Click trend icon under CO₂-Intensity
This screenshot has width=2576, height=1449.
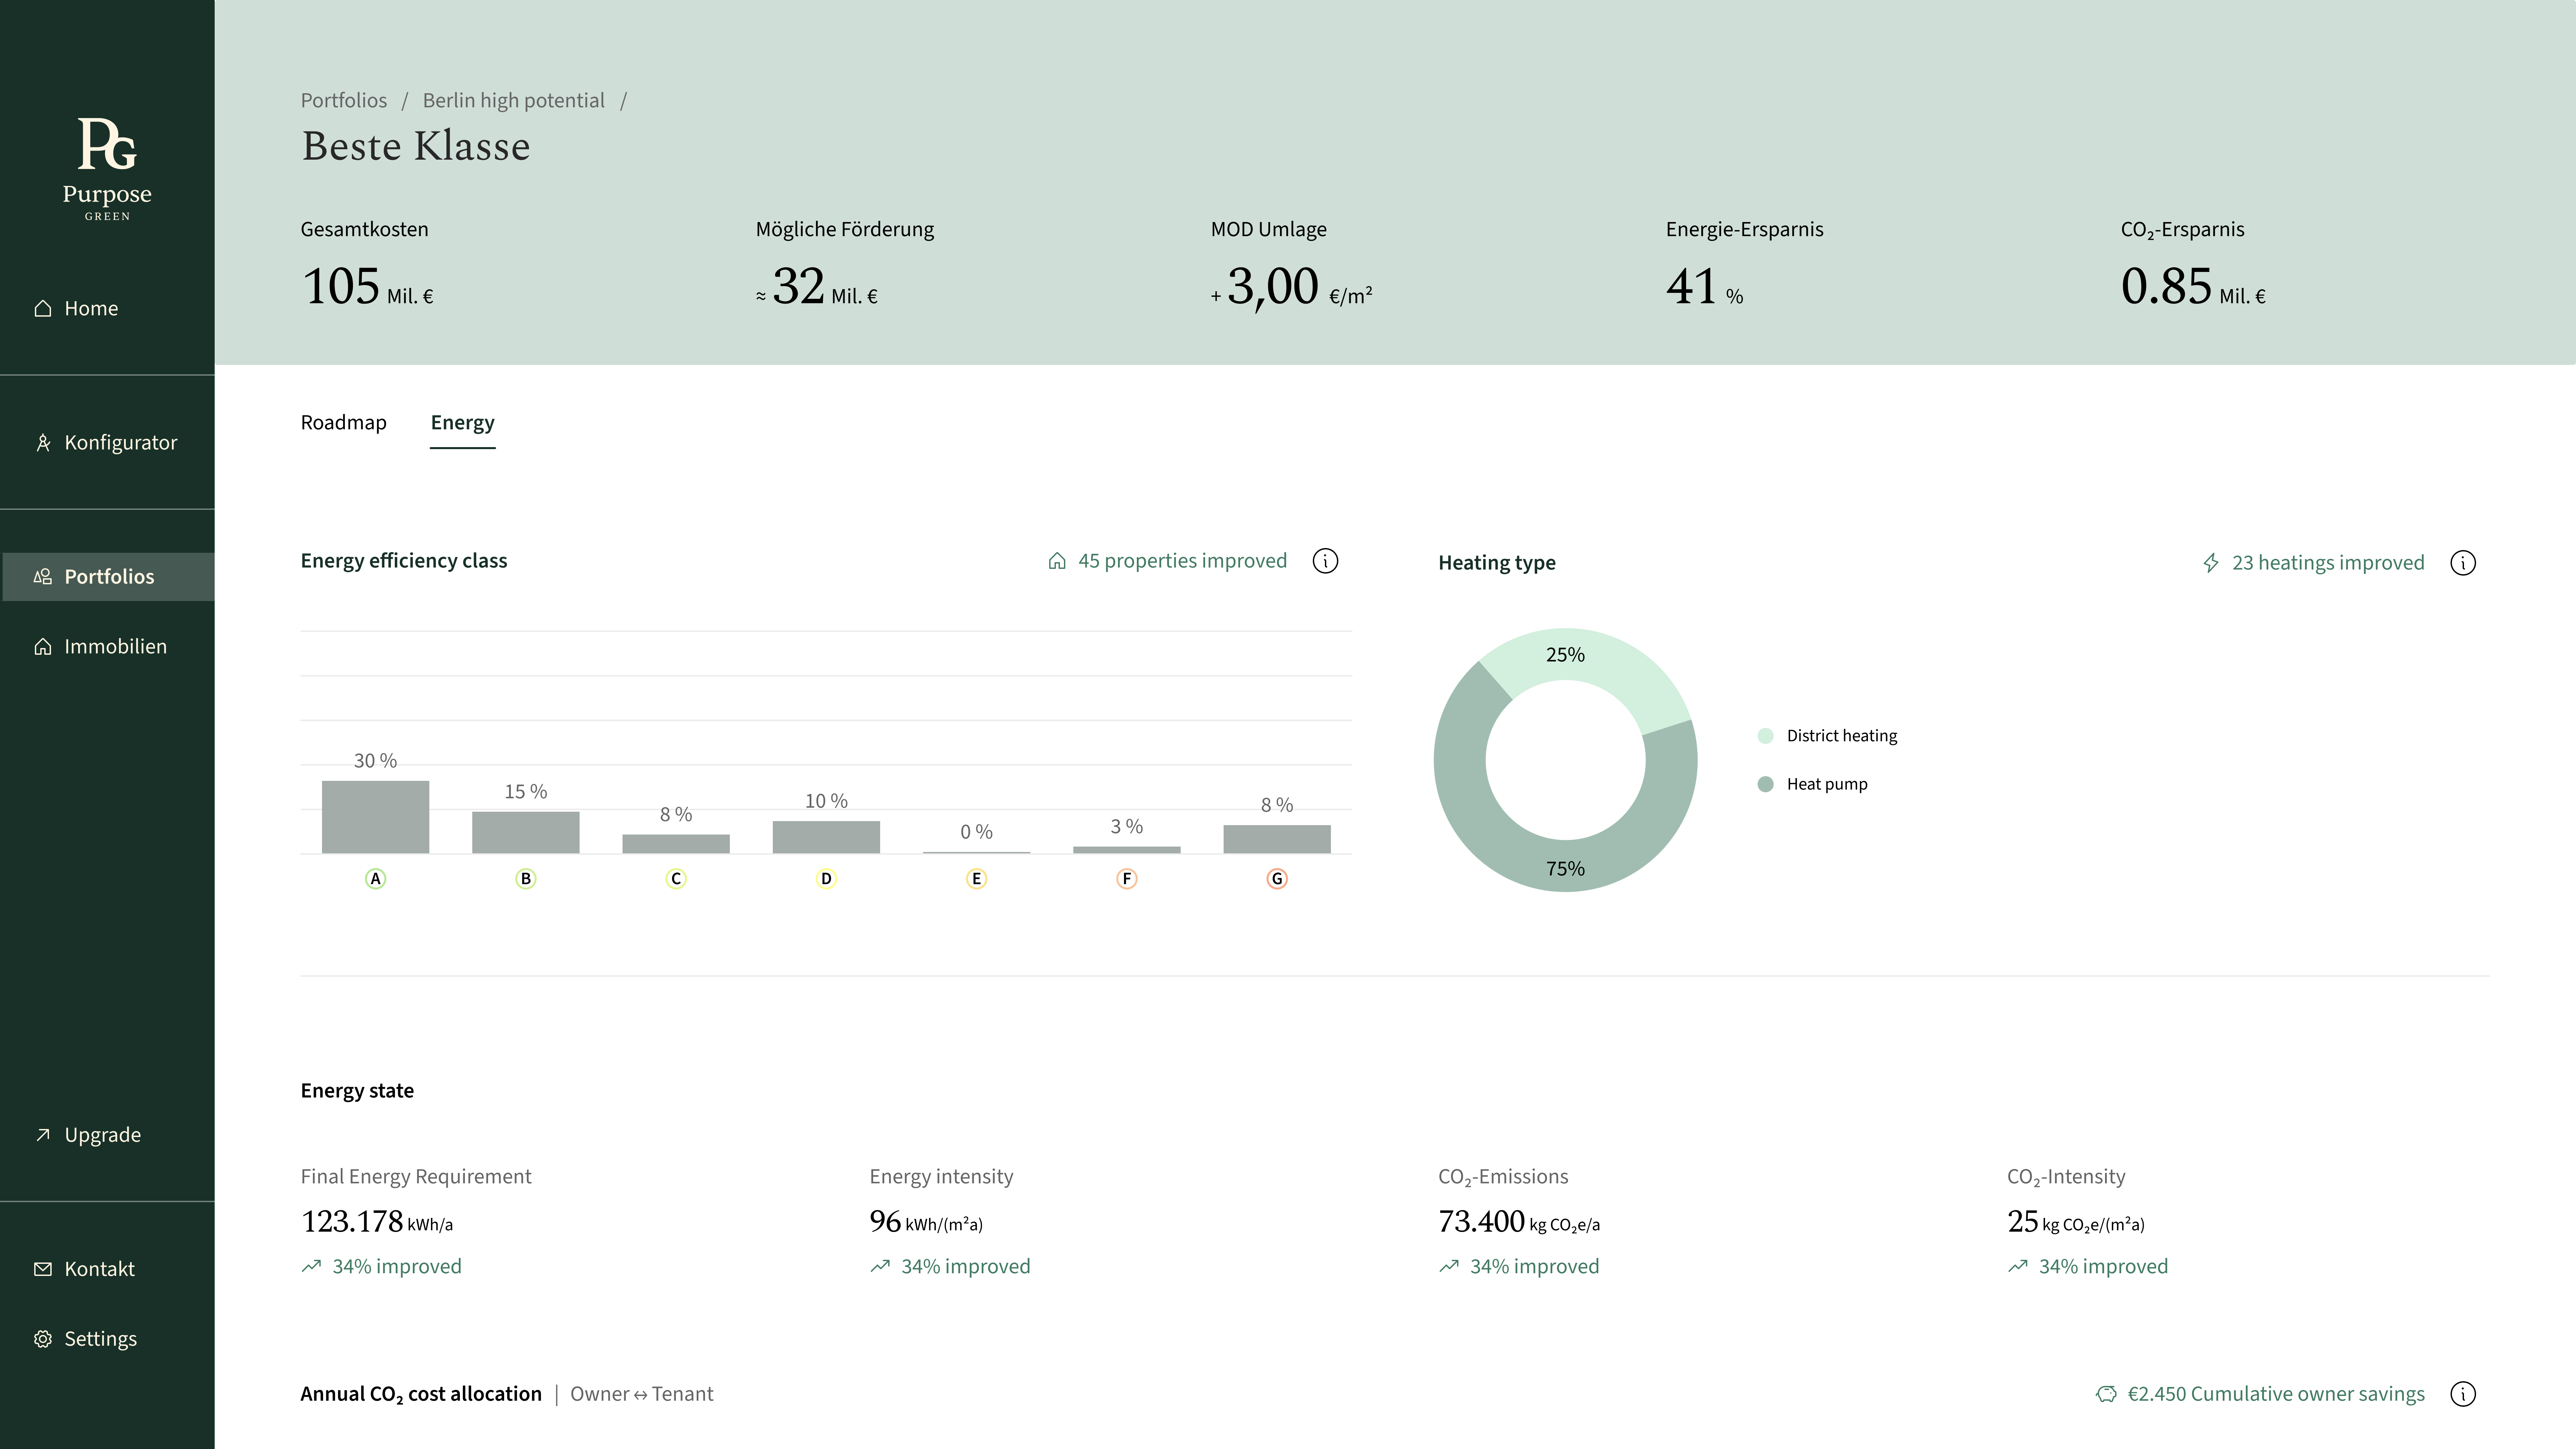pyautogui.click(x=2018, y=1266)
